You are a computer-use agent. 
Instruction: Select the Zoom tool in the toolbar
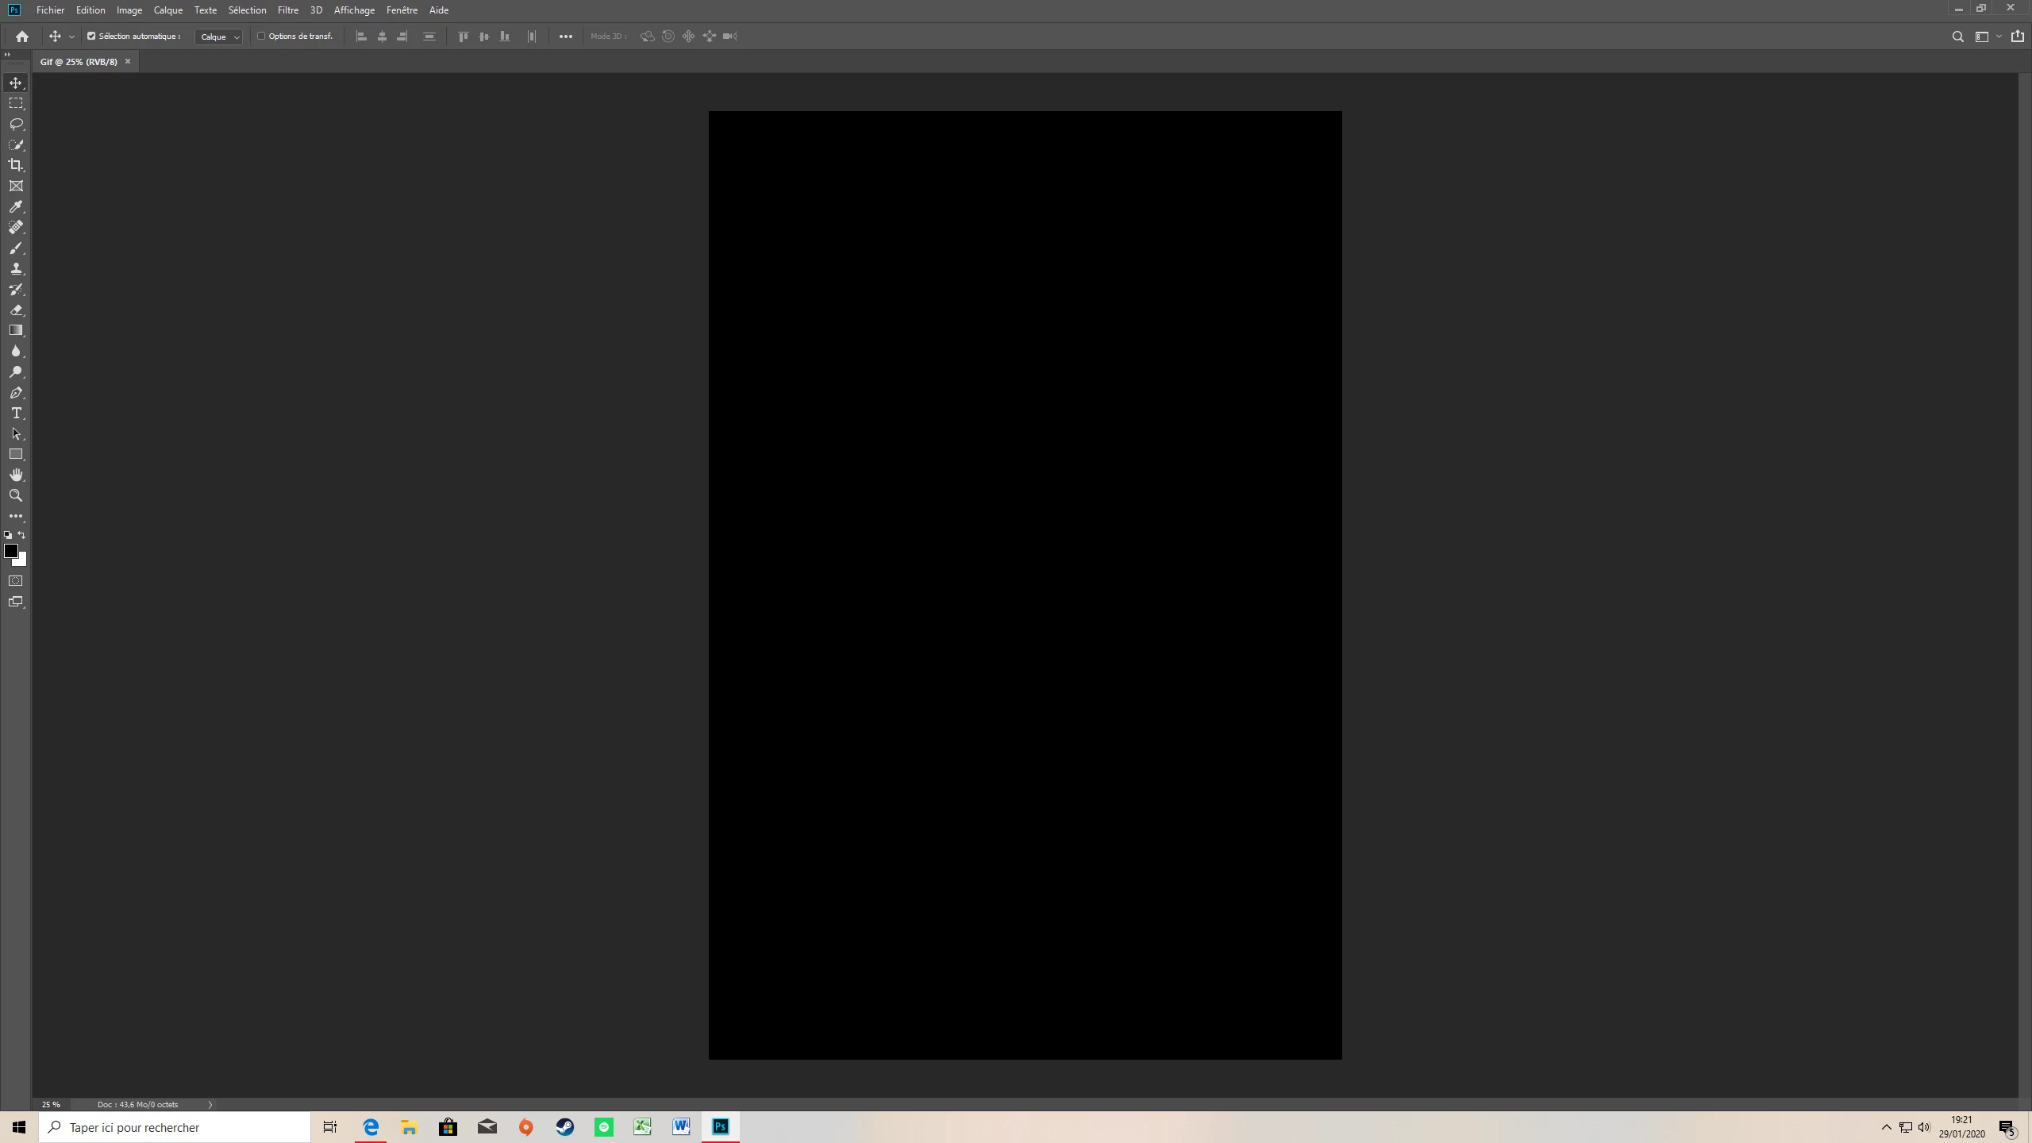[x=16, y=495]
